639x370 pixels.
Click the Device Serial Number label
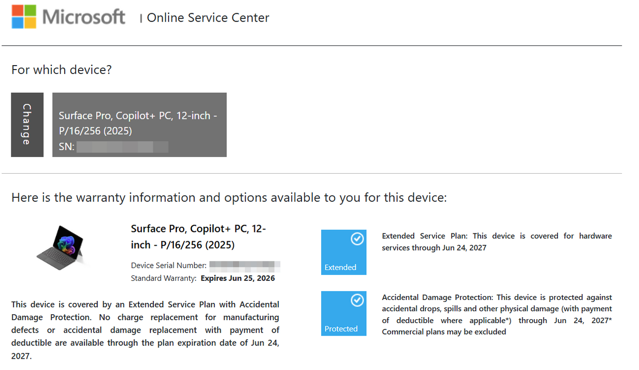click(x=169, y=265)
